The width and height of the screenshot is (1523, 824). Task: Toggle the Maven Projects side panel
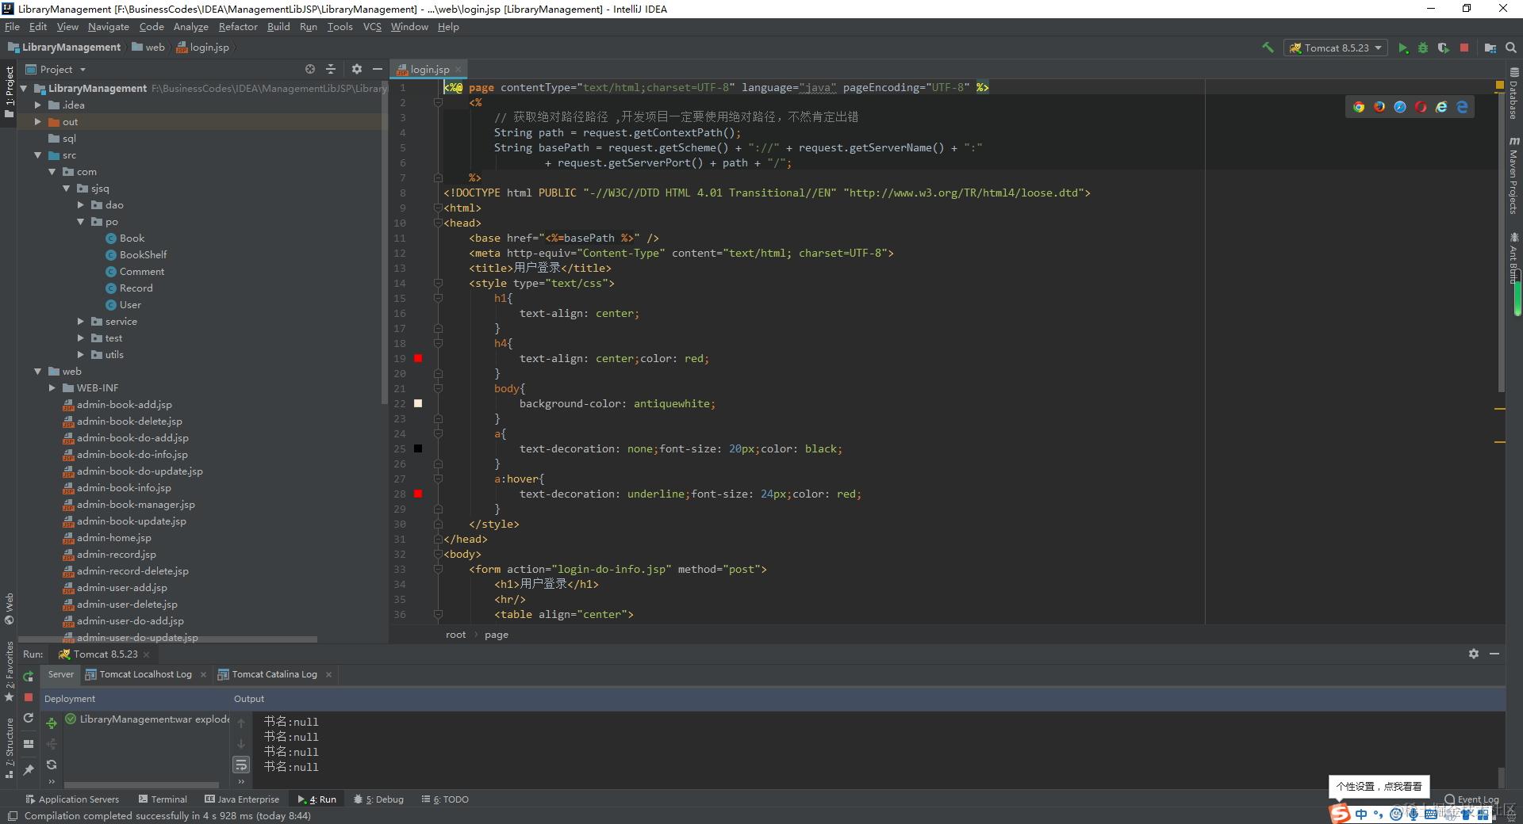(x=1513, y=175)
